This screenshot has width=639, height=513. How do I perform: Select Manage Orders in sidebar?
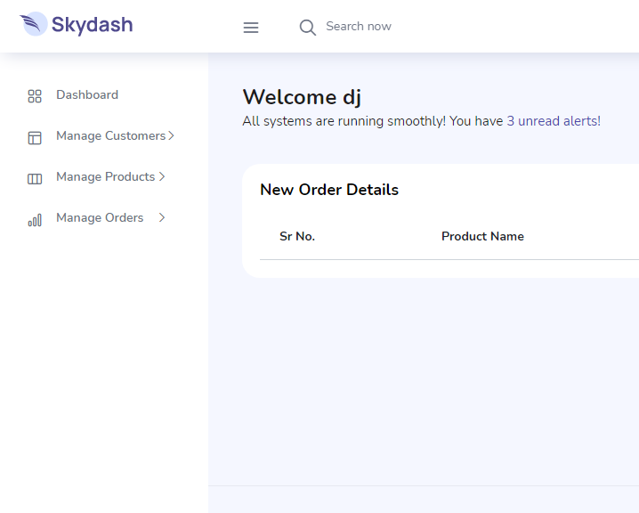pos(100,217)
